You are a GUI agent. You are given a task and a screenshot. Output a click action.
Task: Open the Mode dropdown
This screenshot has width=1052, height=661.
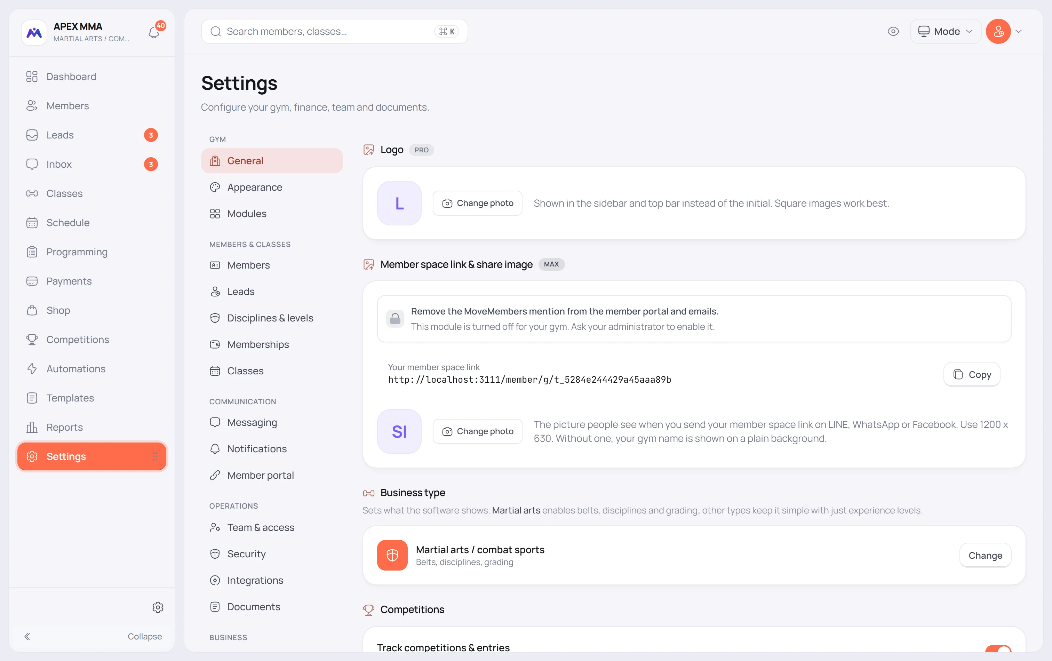pyautogui.click(x=946, y=31)
